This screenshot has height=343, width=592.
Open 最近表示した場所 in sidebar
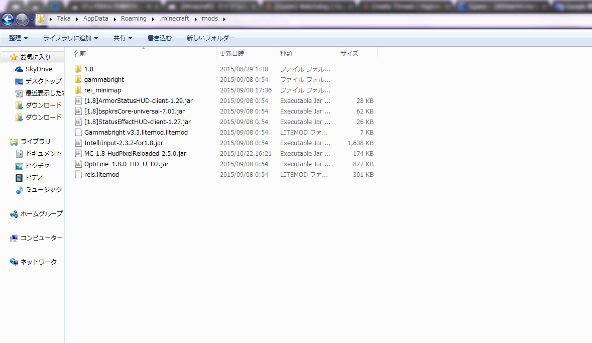click(44, 93)
